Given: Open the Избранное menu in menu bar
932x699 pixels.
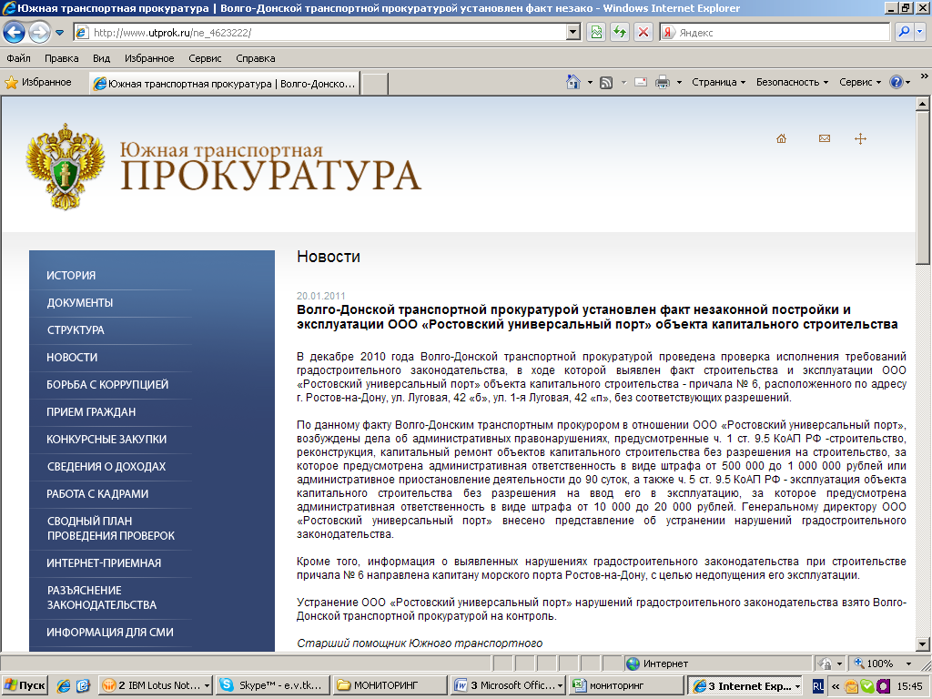Looking at the screenshot, I should pyautogui.click(x=149, y=58).
